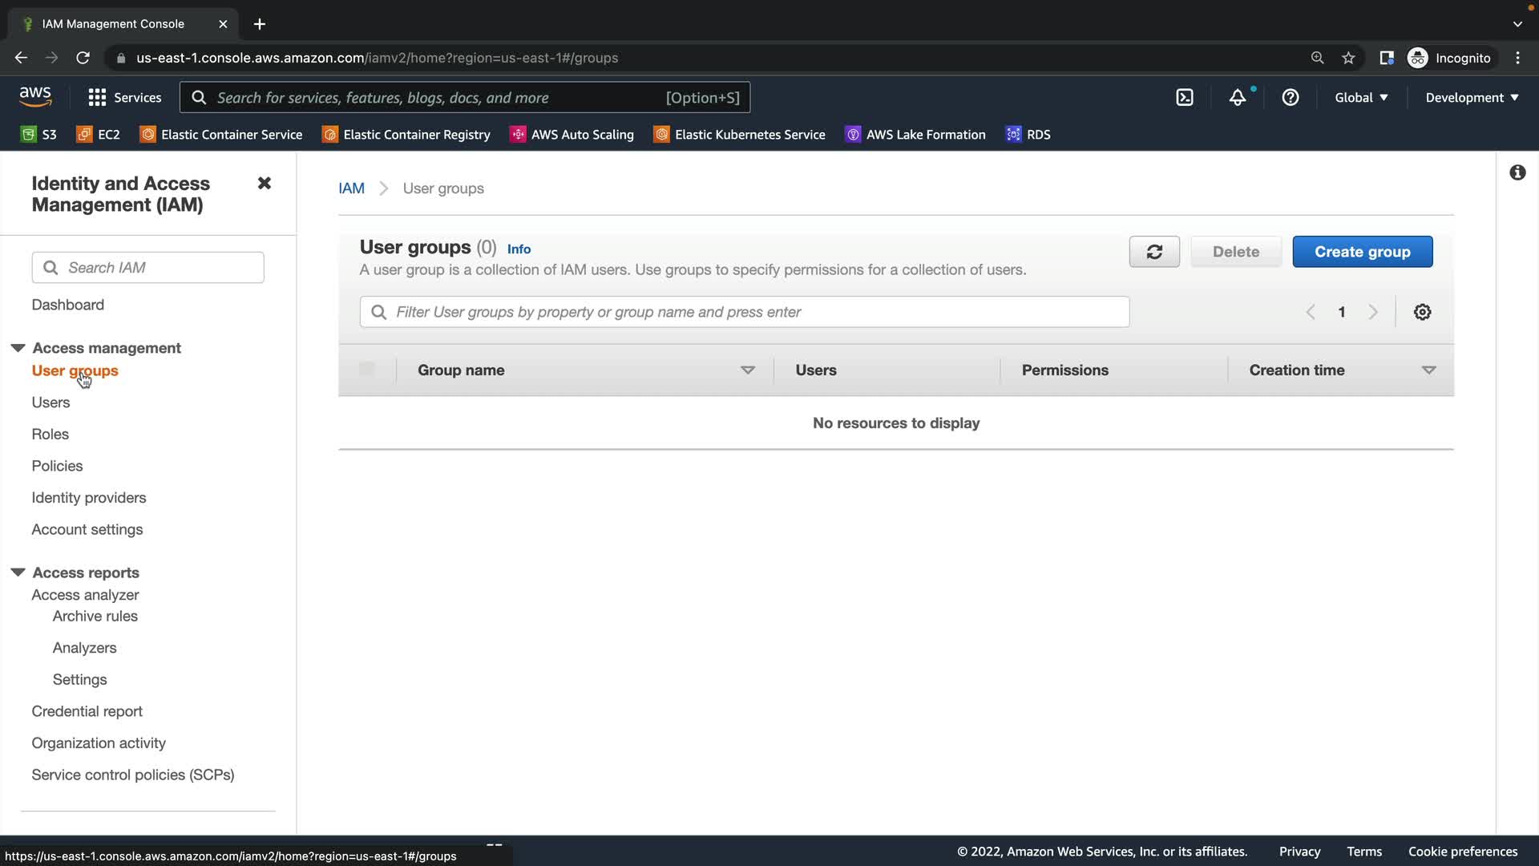Image resolution: width=1539 pixels, height=866 pixels.
Task: Open the Global region dropdown
Action: click(x=1361, y=98)
